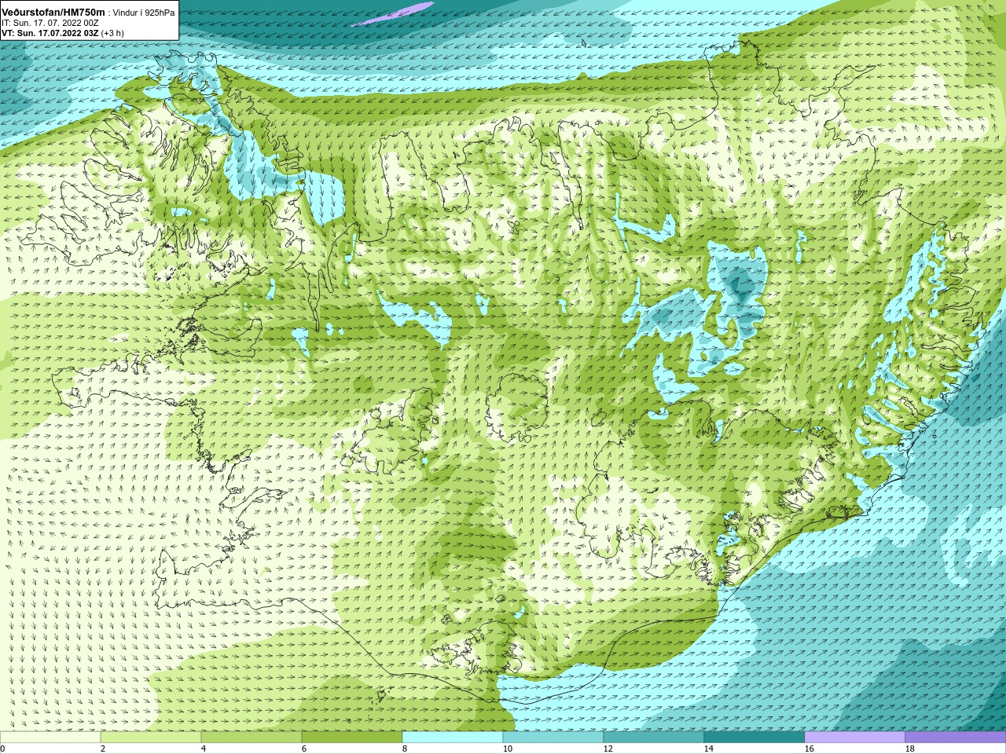Click the 'IT: Sun. 17. 07. 2022 00Z' line
The height and width of the screenshot is (754, 1006).
coord(50,23)
